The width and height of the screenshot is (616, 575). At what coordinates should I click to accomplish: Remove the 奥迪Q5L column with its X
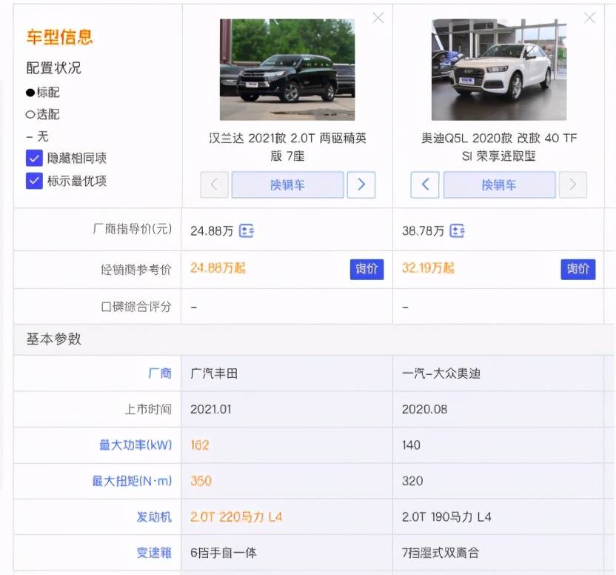[589, 18]
